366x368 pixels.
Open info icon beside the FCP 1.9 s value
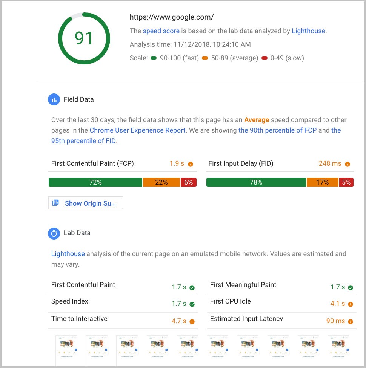tap(191, 164)
